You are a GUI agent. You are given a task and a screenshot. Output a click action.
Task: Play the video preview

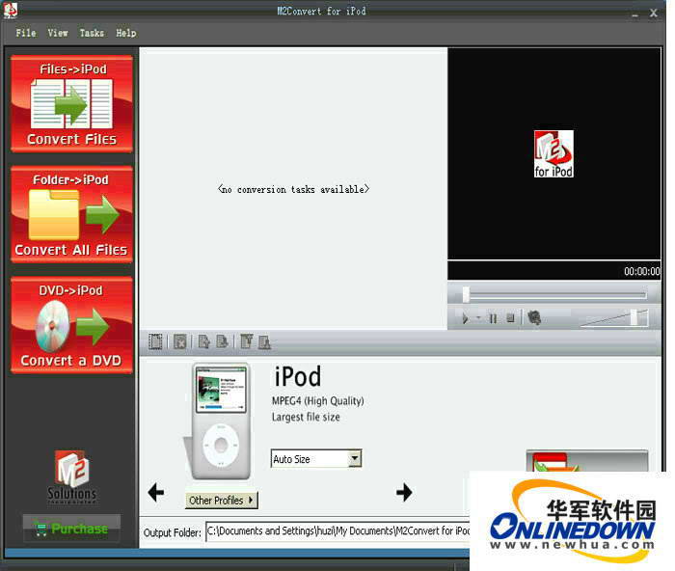pyautogui.click(x=465, y=318)
